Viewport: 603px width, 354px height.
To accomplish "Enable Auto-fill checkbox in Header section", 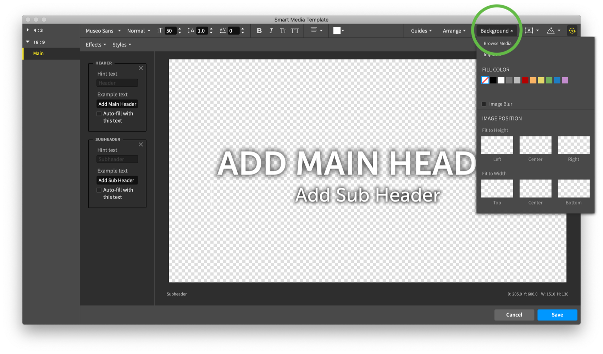I will tap(99, 114).
